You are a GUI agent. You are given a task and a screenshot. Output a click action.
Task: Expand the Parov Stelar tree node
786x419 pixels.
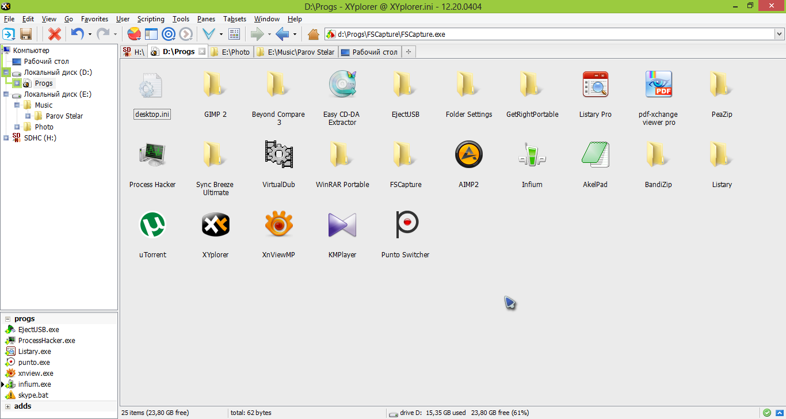[x=28, y=116]
